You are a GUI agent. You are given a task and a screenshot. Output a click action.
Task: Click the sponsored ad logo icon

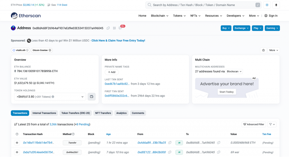pos(29,41)
